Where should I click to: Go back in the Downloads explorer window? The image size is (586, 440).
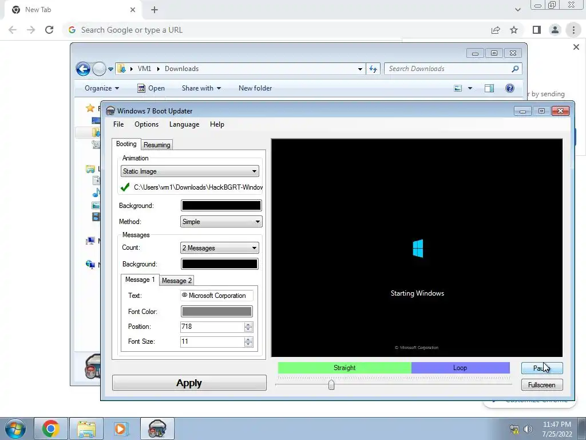coord(83,69)
